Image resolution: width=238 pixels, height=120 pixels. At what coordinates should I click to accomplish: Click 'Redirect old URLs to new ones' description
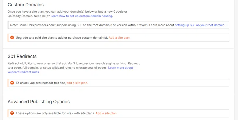[x=74, y=67]
